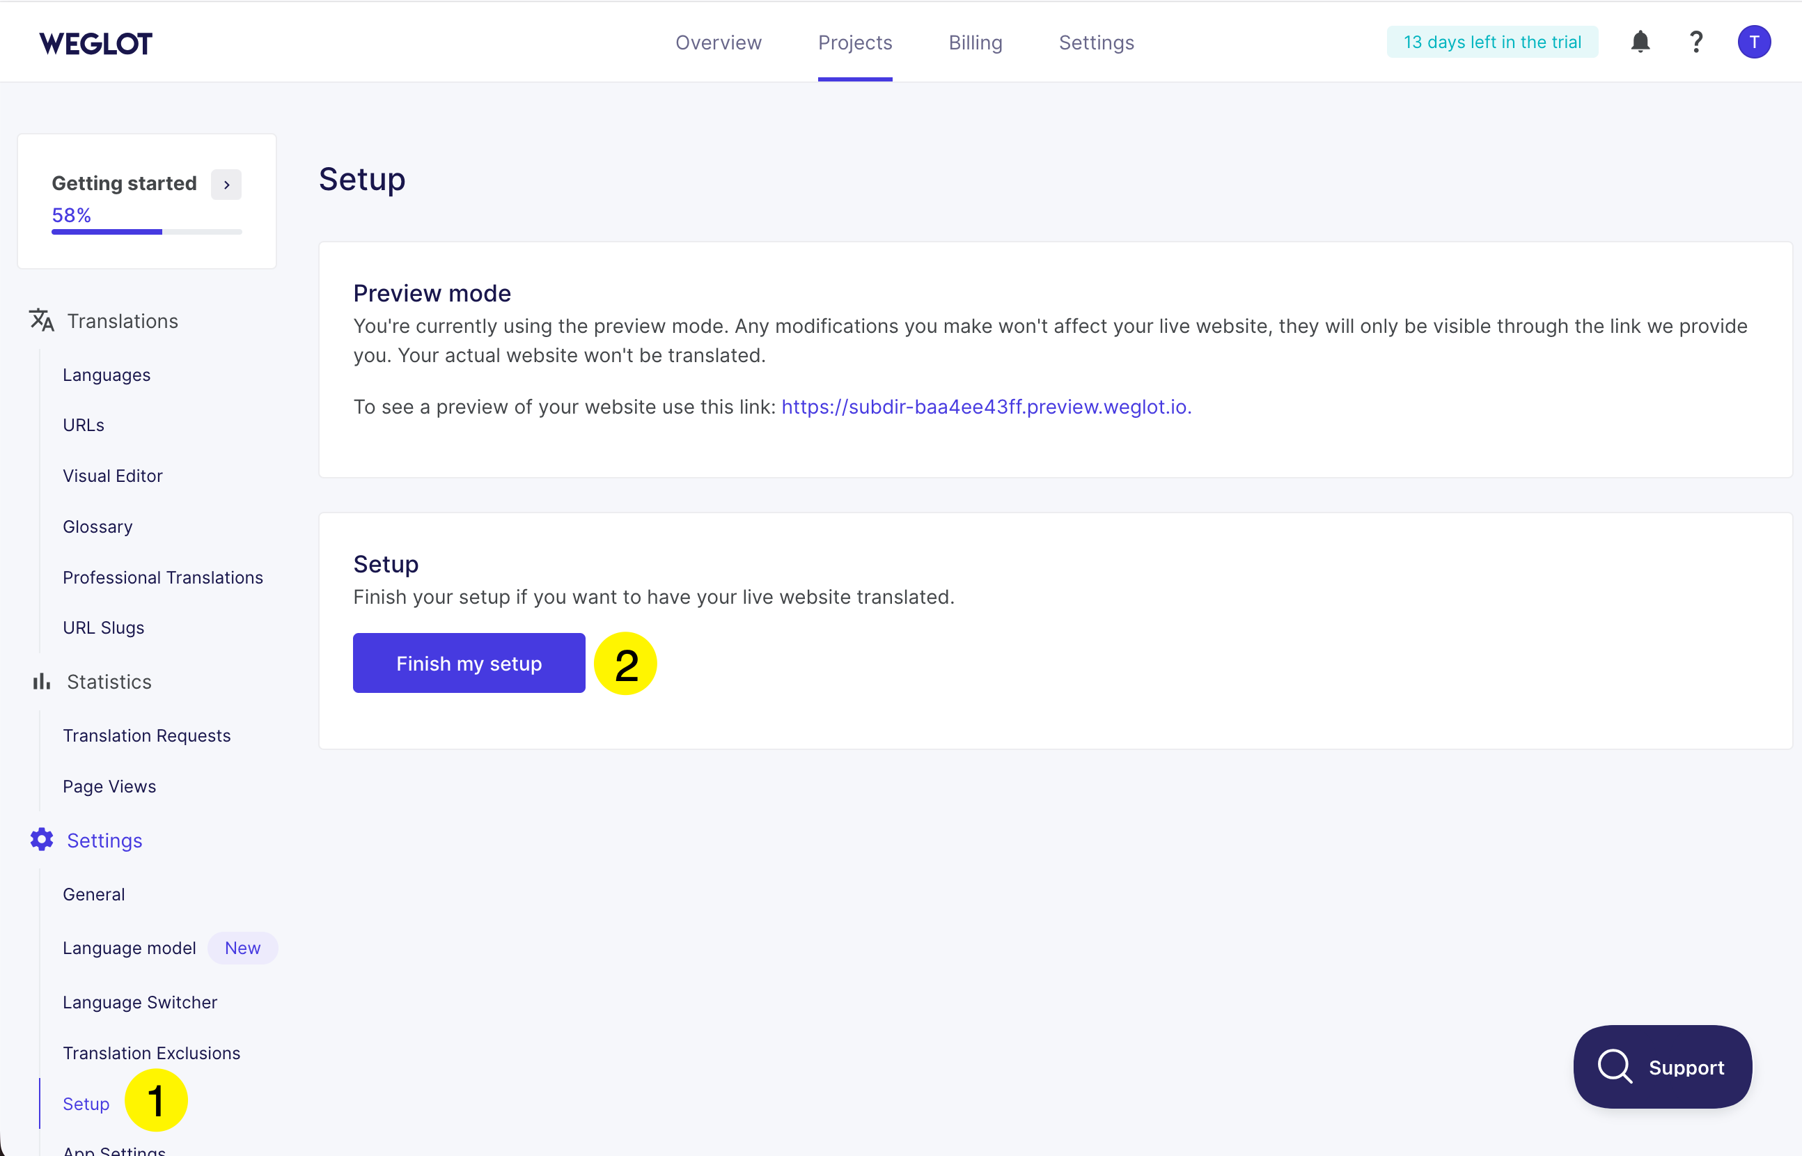
Task: Click the notifications bell icon
Action: click(x=1640, y=42)
